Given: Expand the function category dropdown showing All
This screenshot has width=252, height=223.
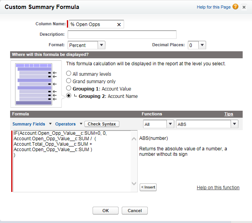Looking at the screenshot, I should pos(158,124).
